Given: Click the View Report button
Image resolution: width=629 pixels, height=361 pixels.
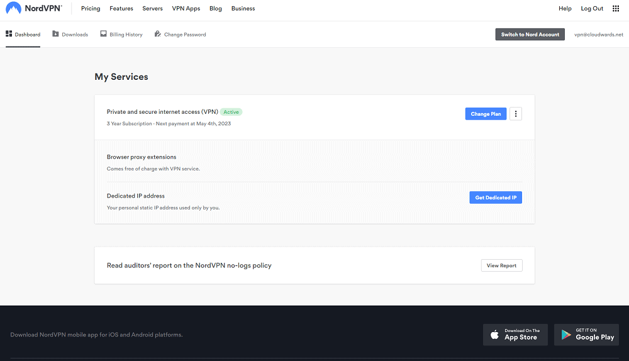Looking at the screenshot, I should click(x=501, y=265).
